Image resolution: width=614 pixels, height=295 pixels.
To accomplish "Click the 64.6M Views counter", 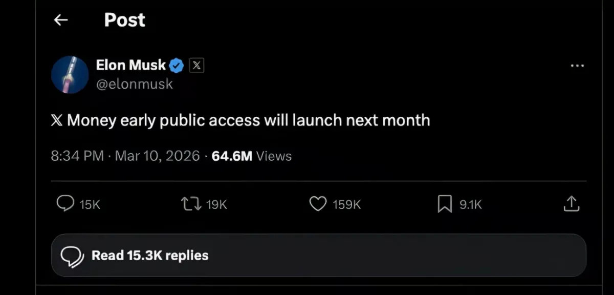I will click(x=250, y=156).
